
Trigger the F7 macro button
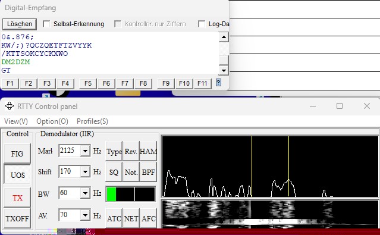[125, 84]
